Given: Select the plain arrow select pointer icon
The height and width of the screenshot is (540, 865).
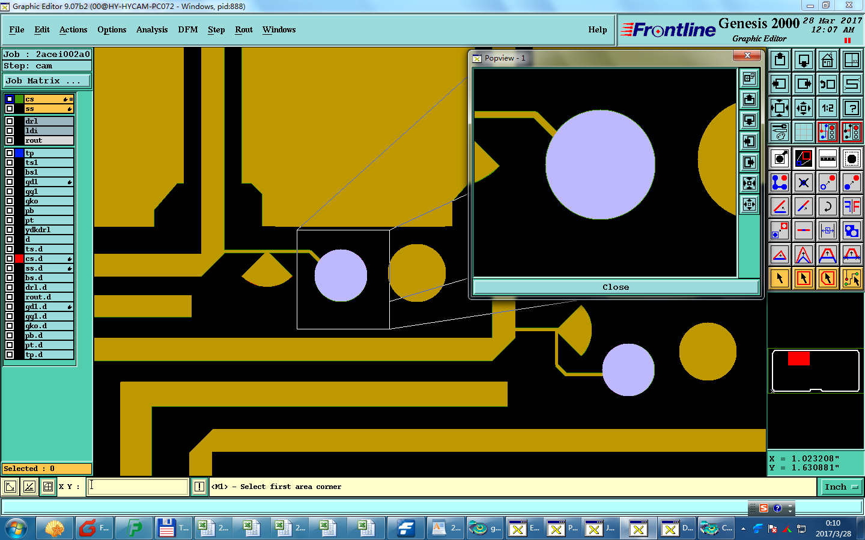Looking at the screenshot, I should [780, 278].
